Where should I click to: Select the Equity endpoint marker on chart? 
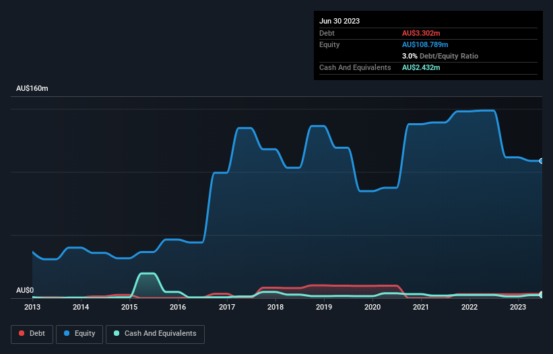click(542, 161)
